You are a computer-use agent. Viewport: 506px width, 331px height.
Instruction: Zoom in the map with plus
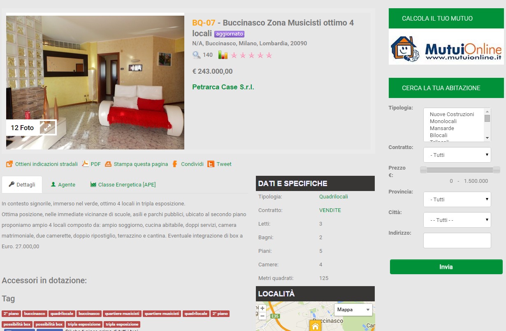pyautogui.click(x=262, y=308)
